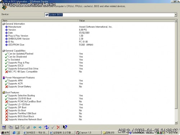Switch to the first Internet Explorer taskbar window
Screen dimensions: 180x135
36,133
